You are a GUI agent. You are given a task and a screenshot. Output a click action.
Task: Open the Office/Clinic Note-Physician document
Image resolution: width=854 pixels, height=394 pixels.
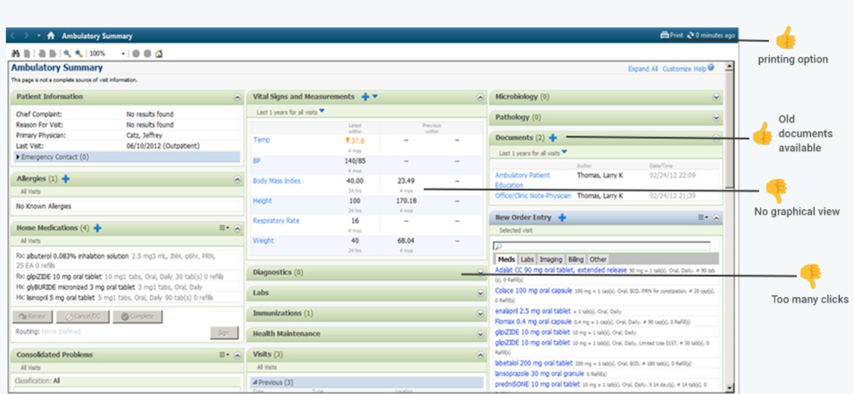[x=533, y=196]
